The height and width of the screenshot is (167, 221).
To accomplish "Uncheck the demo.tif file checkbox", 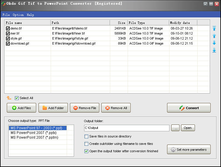I will pyautogui.click(x=8, y=29).
